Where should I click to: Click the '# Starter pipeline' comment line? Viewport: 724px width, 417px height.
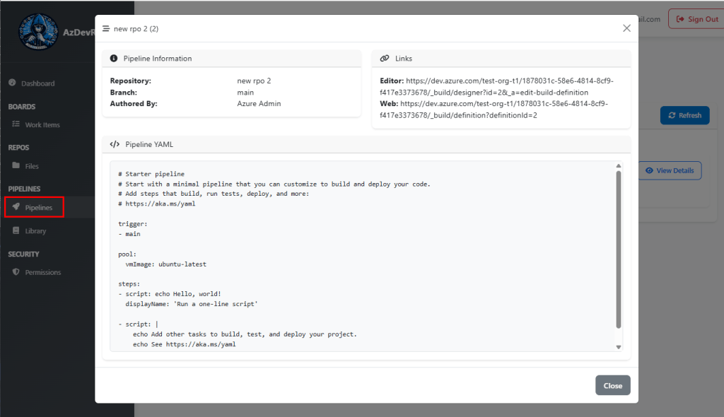pos(151,174)
